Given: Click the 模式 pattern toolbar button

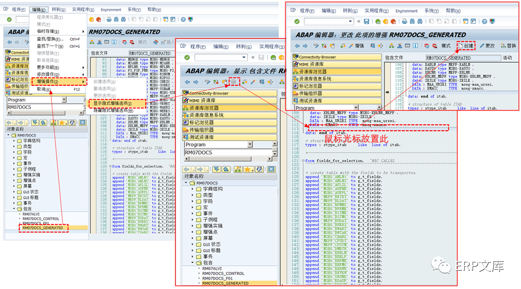Looking at the screenshot, I should point(446,44).
